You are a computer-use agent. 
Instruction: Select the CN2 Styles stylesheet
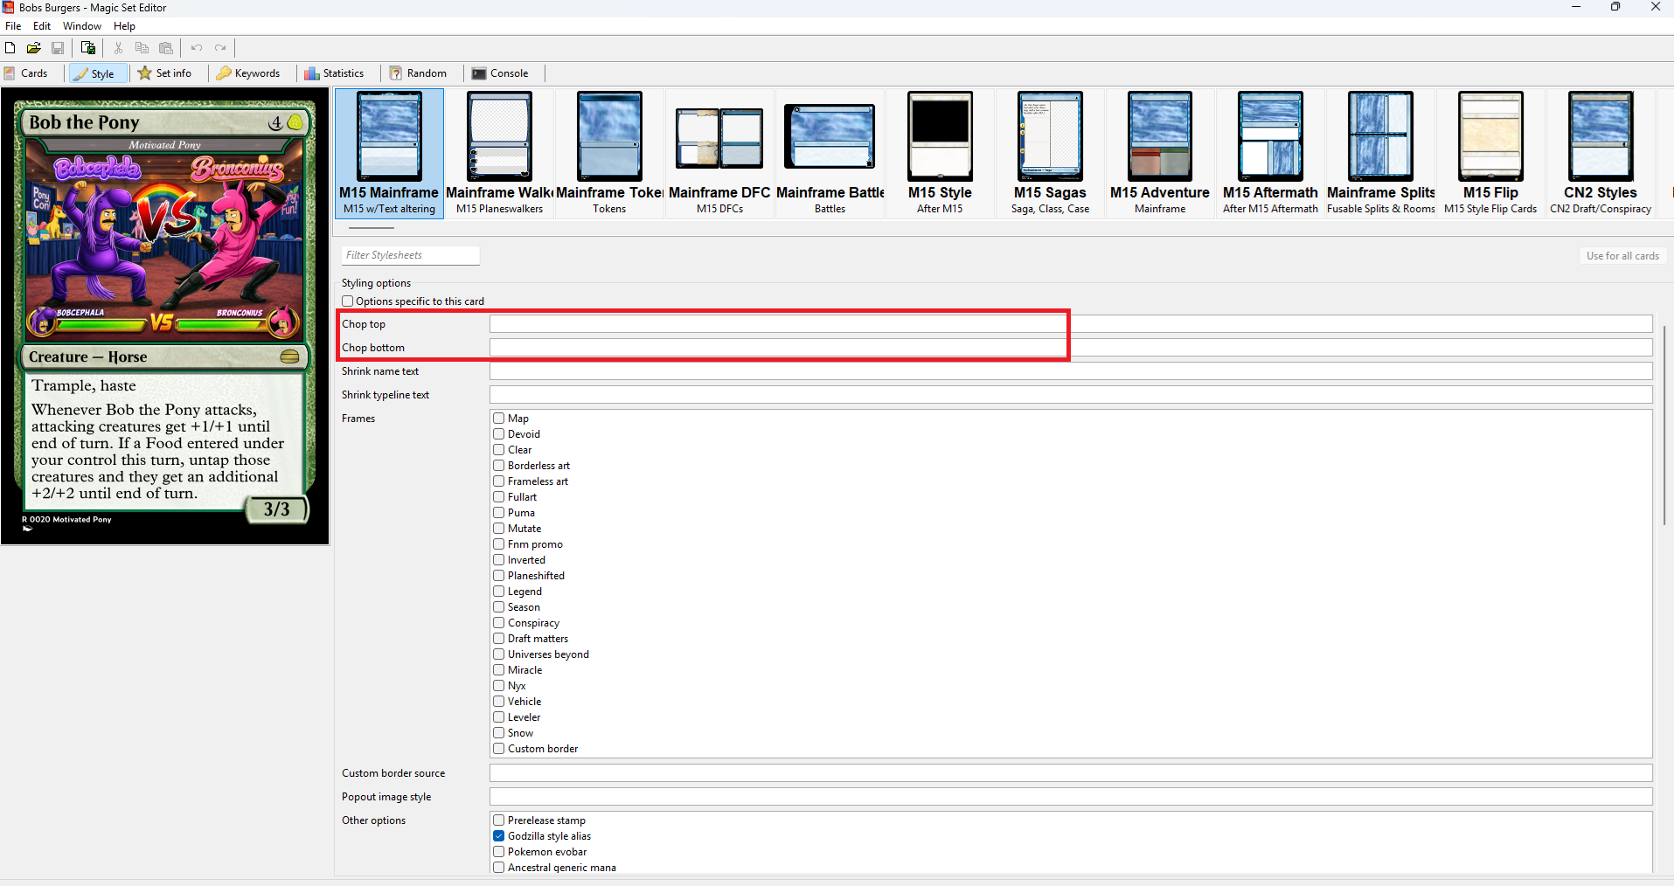pos(1601,153)
